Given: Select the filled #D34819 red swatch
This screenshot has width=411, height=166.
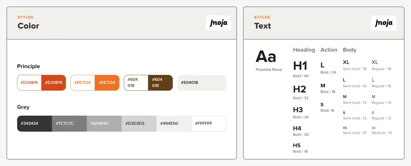Looking at the screenshot, I should 54,83.
